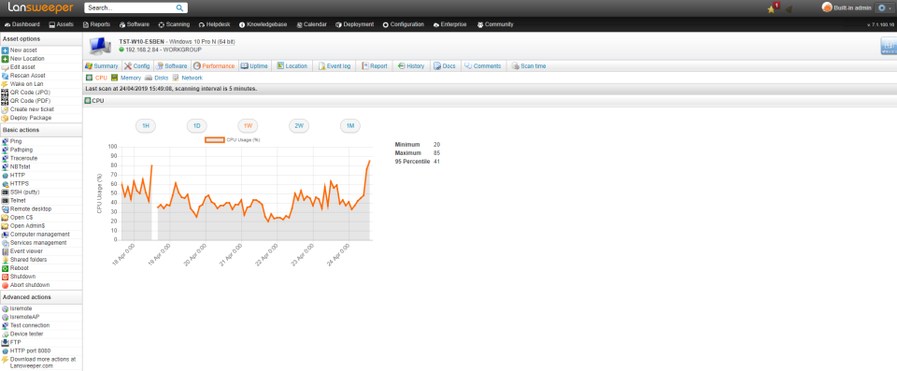Open the Knowledgebase menu

click(x=263, y=24)
